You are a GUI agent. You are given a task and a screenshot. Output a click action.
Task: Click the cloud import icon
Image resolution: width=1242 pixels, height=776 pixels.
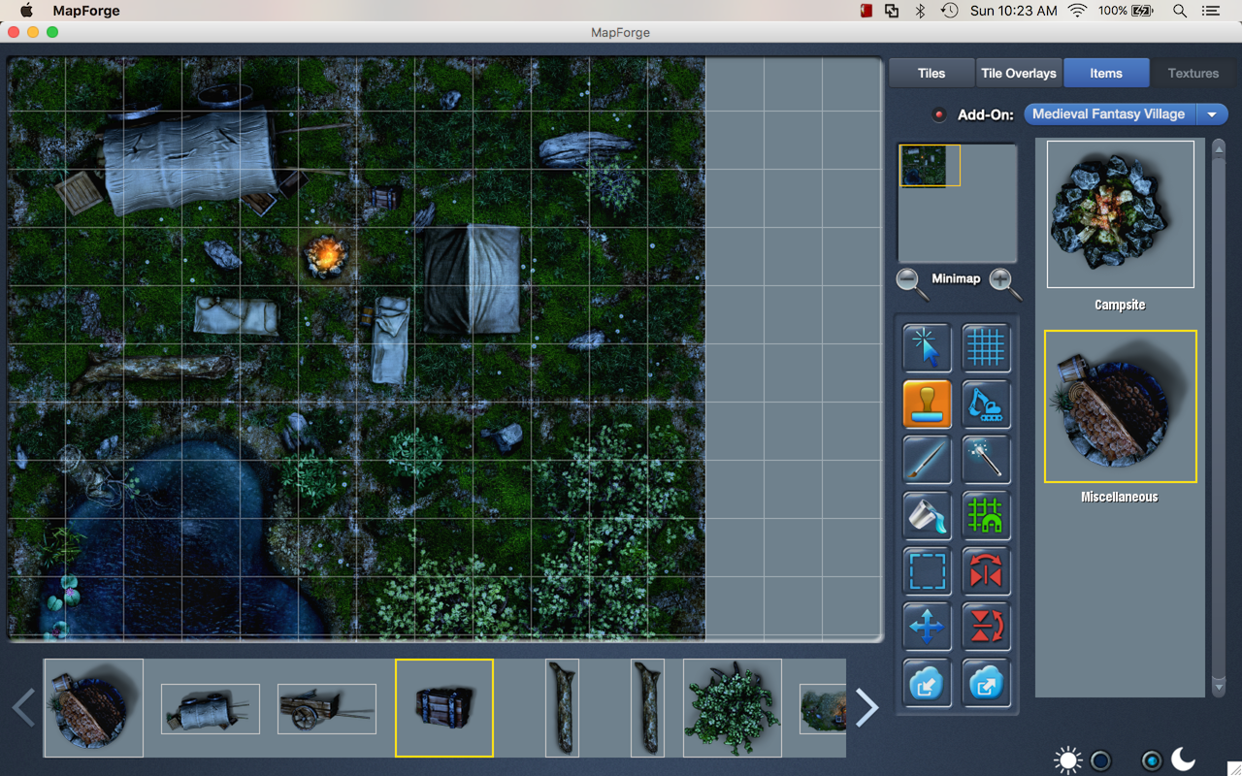tap(927, 682)
